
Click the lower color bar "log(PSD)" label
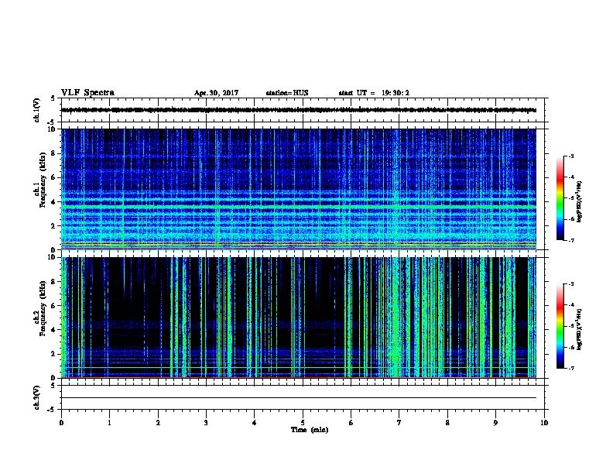579,329
